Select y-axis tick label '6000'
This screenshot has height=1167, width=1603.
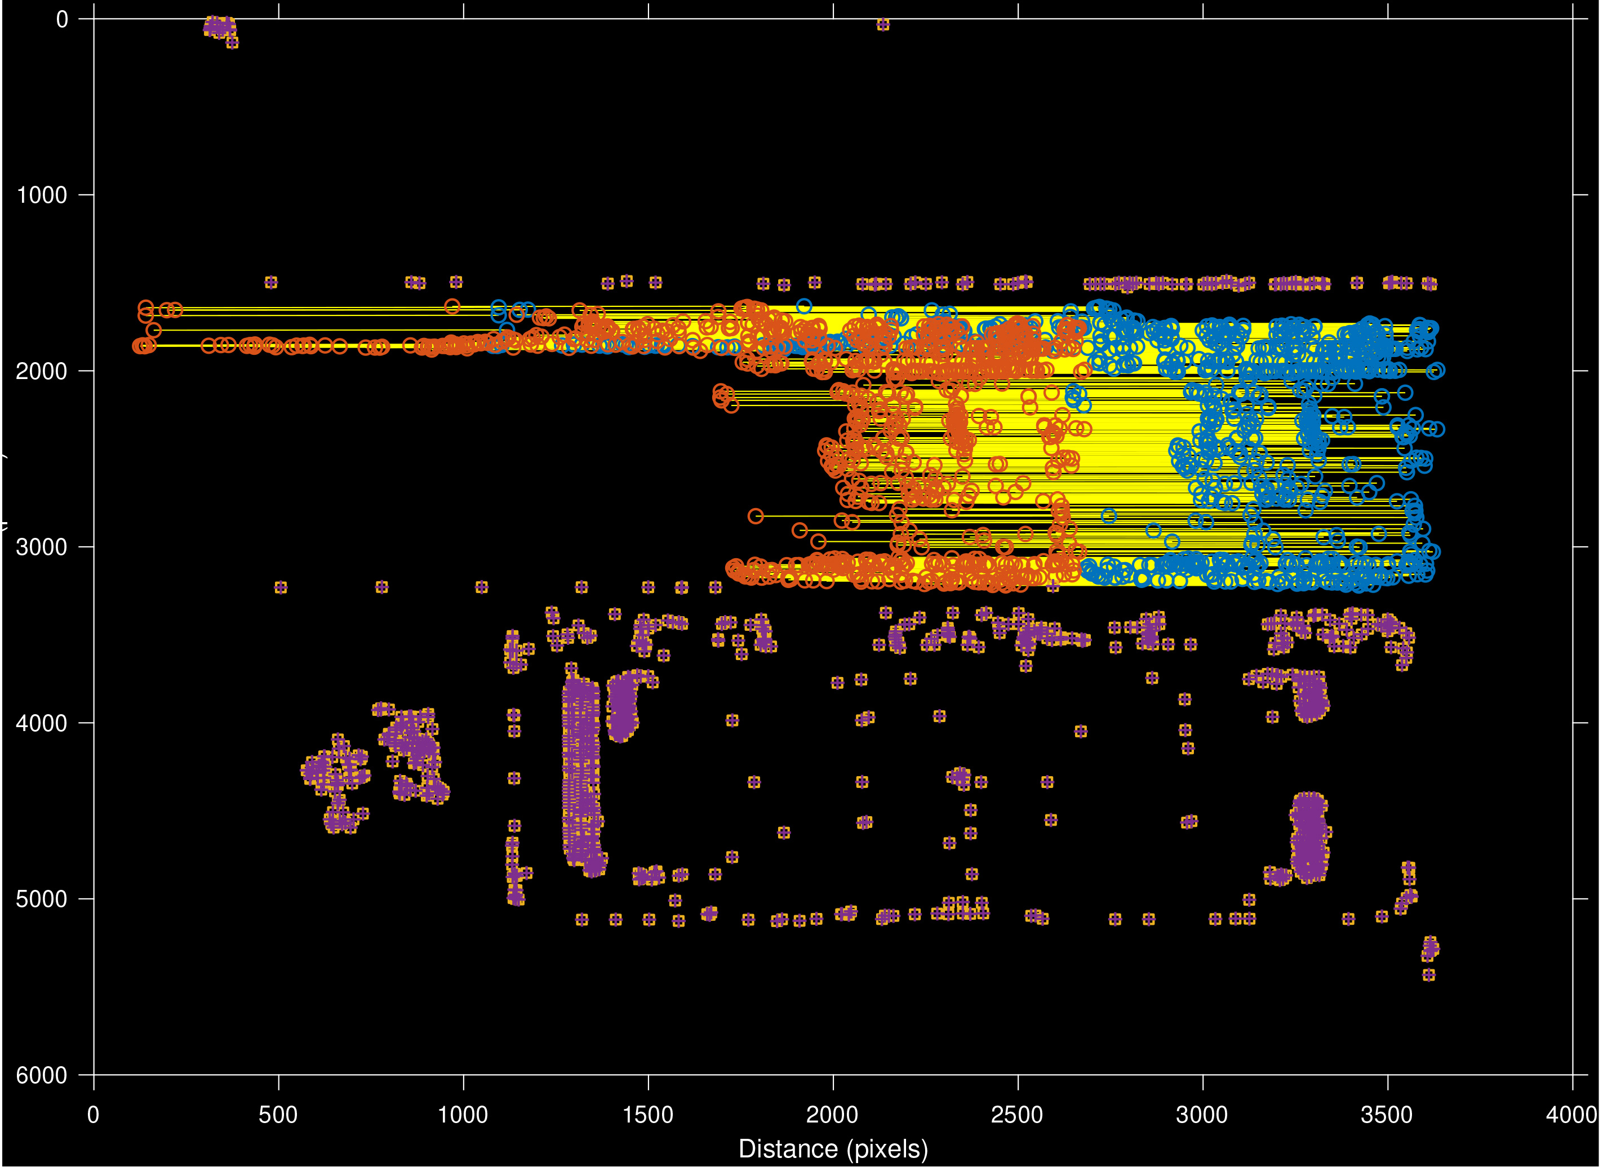click(42, 1075)
